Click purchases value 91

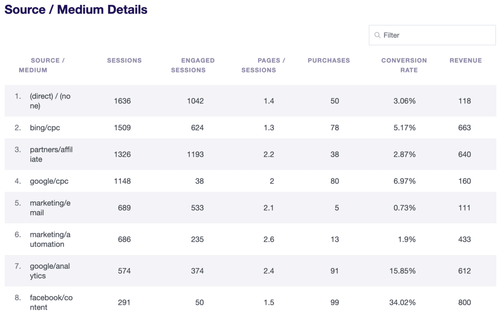click(334, 271)
